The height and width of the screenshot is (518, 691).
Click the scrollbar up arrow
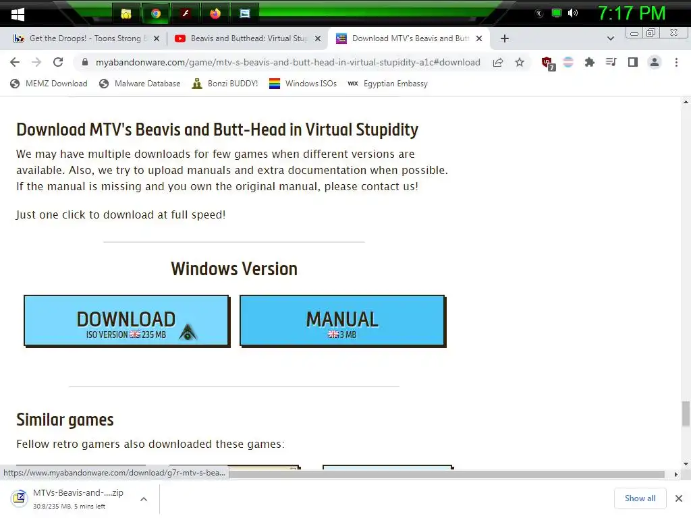(x=686, y=103)
